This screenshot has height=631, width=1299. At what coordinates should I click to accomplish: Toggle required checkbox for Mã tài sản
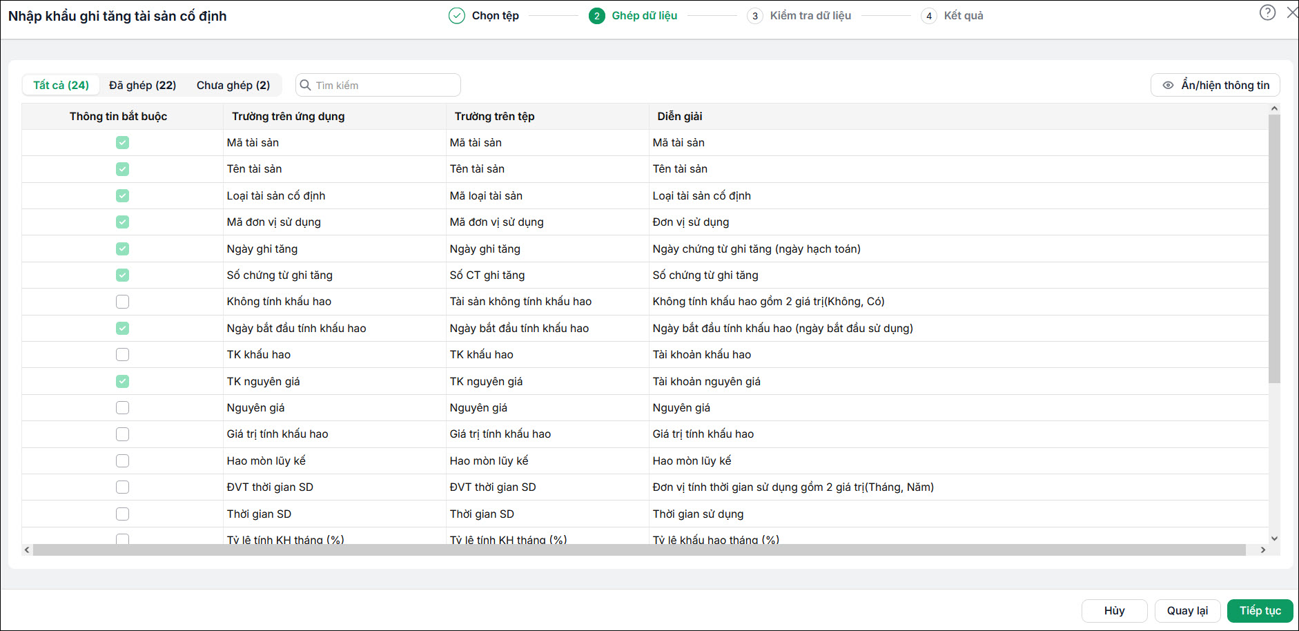point(122,142)
